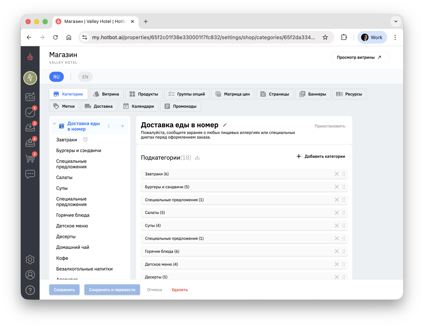Remove Супы (4) subcategory with X
This screenshot has height=327, width=424.
pos(337,225)
